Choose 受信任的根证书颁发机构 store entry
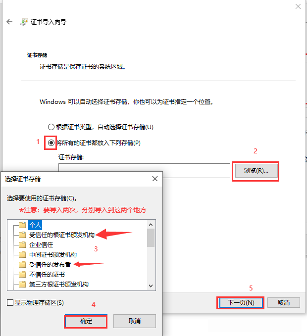307x336 pixels. [x=62, y=235]
